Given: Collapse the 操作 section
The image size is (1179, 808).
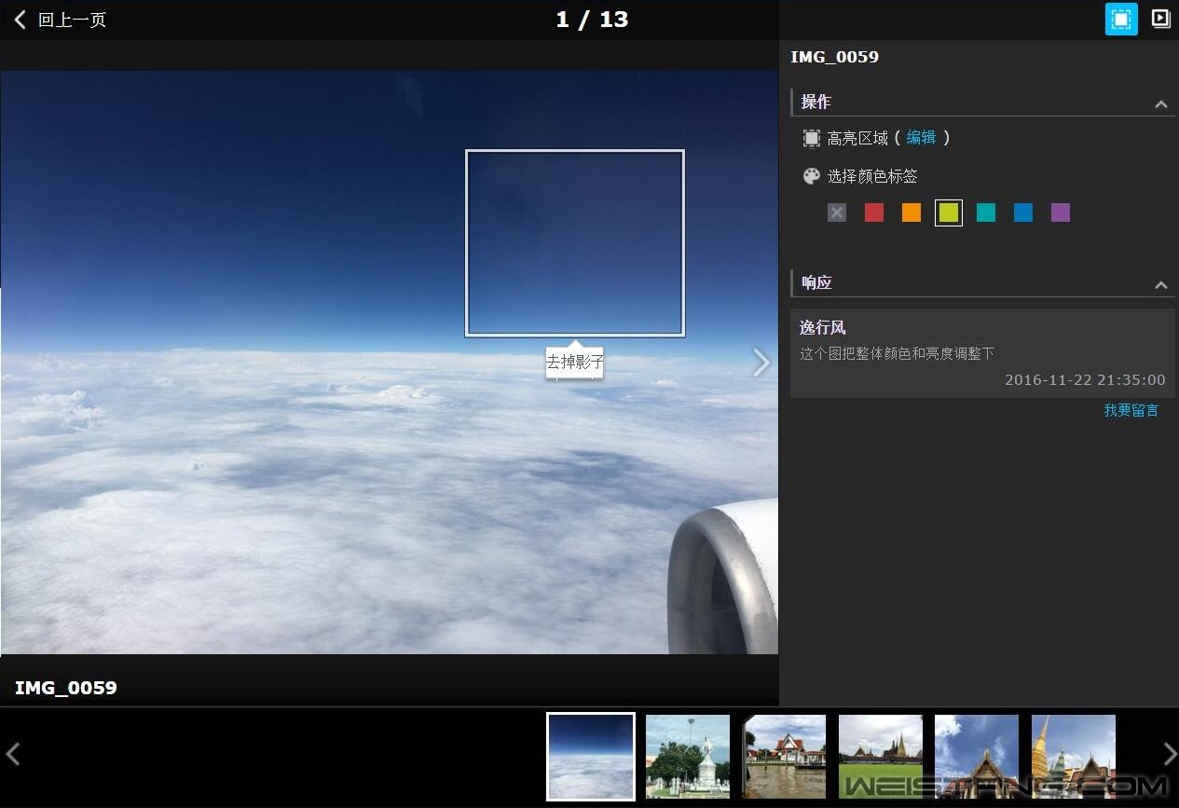Looking at the screenshot, I should coord(1160,103).
